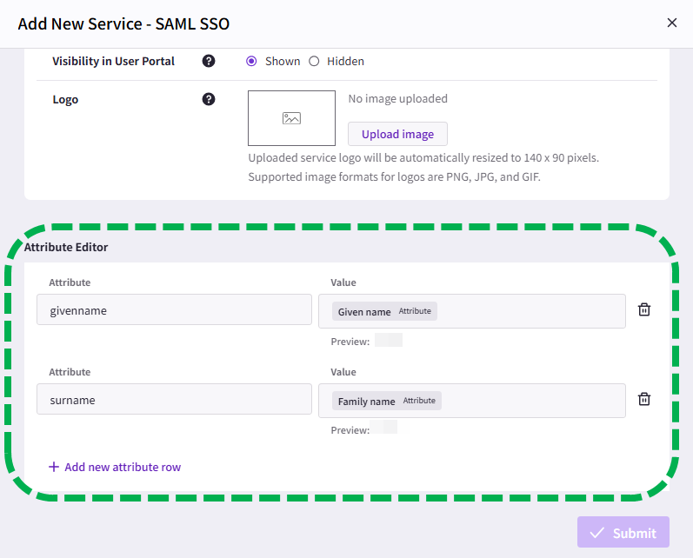Image resolution: width=693 pixels, height=558 pixels.
Task: Click the help icon next to Logo
Action: click(209, 99)
